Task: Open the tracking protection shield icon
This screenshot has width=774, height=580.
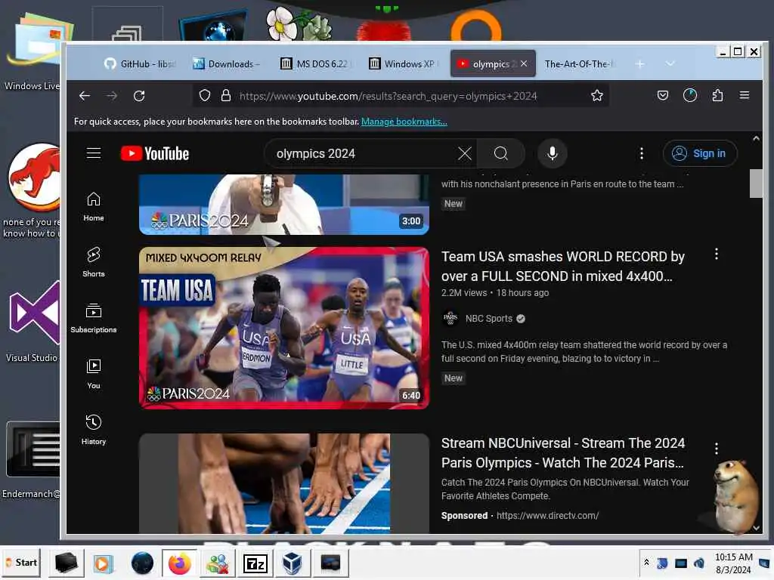Action: (x=204, y=96)
